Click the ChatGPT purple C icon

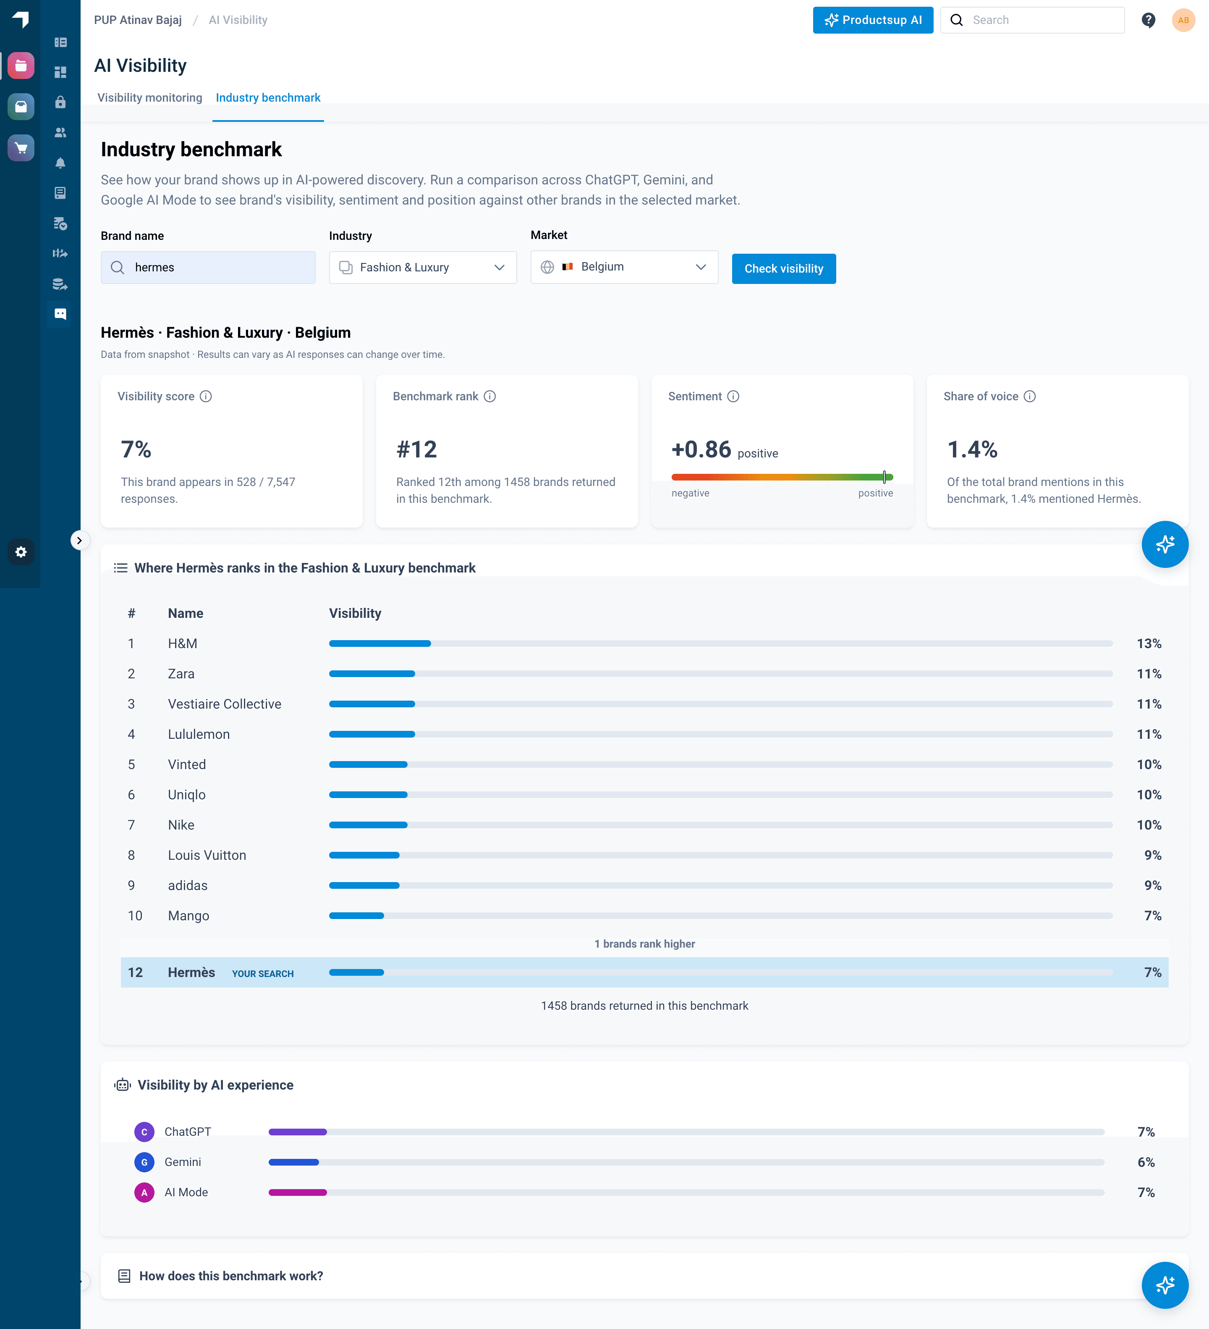144,1132
